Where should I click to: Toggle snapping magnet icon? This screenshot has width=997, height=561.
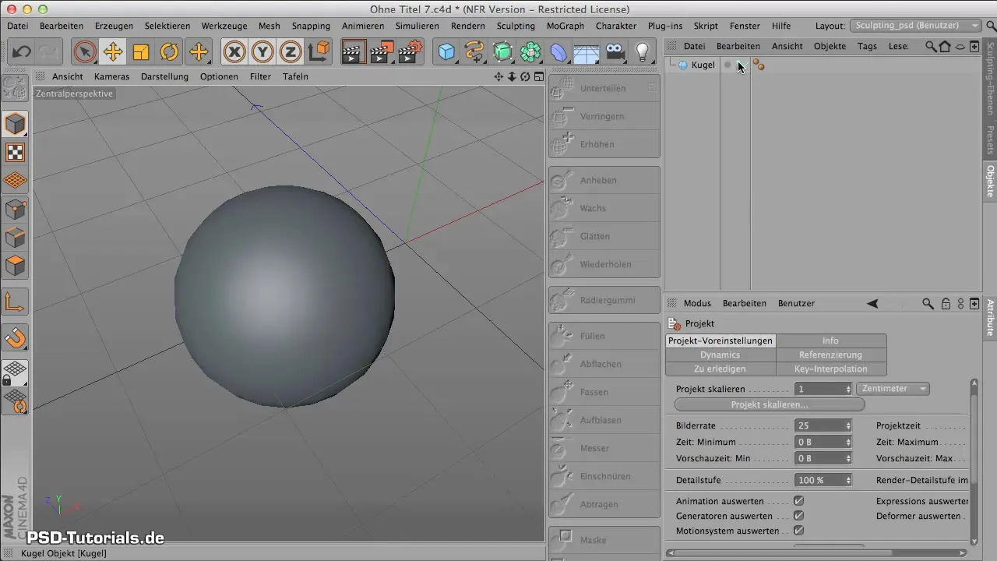[x=16, y=337]
